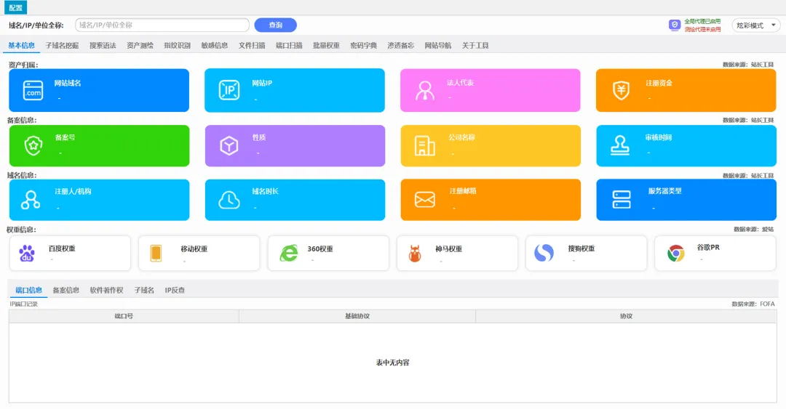Click the server icon in 服务器类型 card
This screenshot has width=786, height=409.
click(x=621, y=200)
